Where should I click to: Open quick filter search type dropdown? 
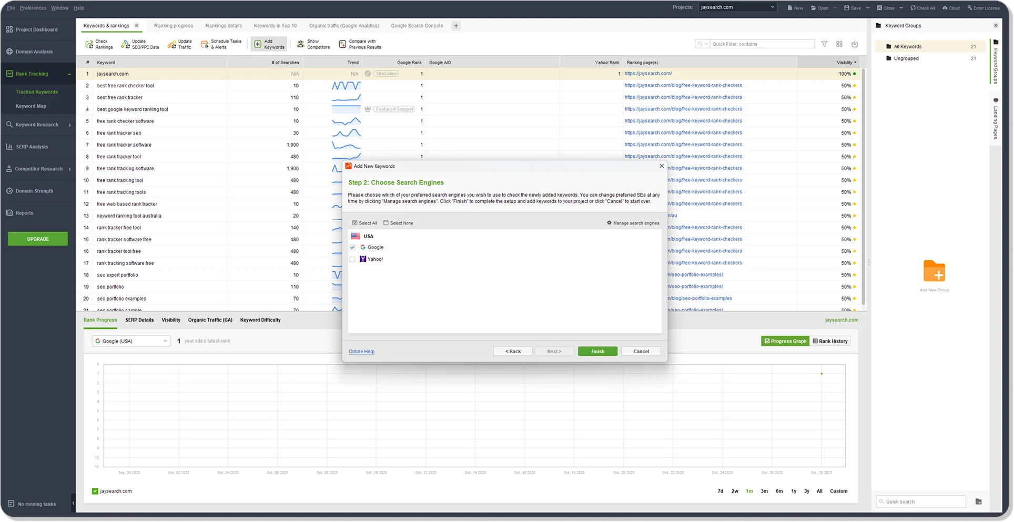[x=702, y=44]
